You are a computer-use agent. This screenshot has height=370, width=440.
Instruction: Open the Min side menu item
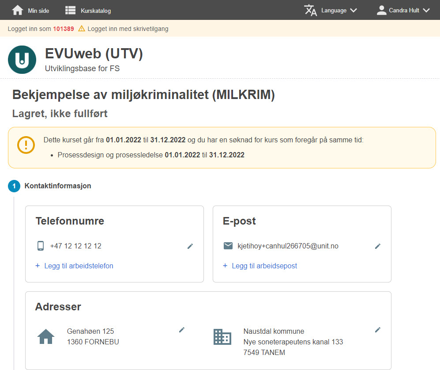coord(38,11)
